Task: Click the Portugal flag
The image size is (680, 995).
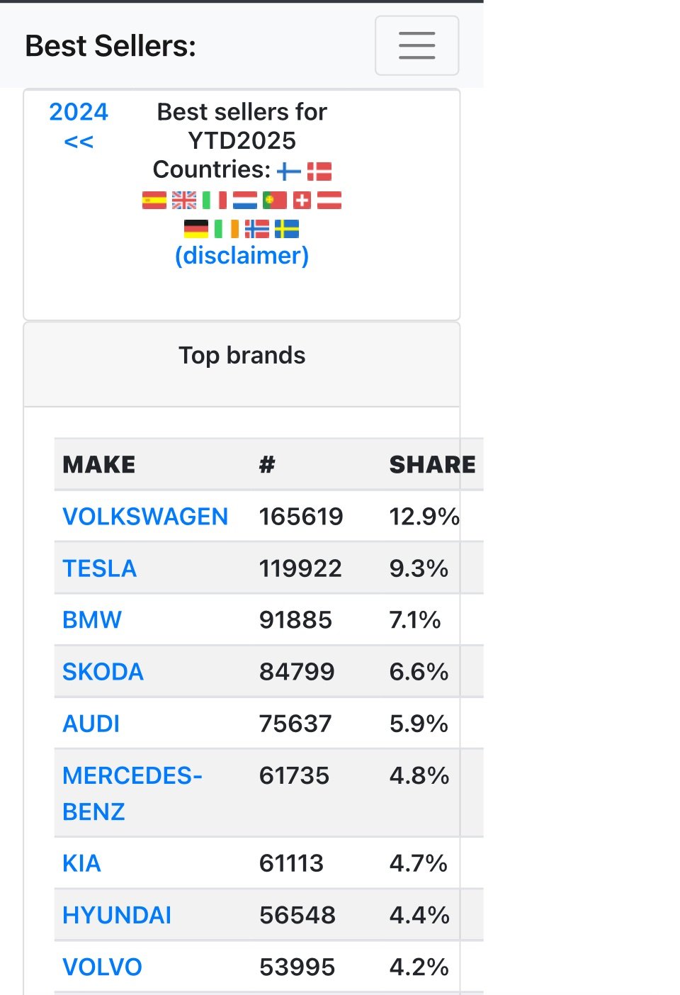Action: [275, 201]
